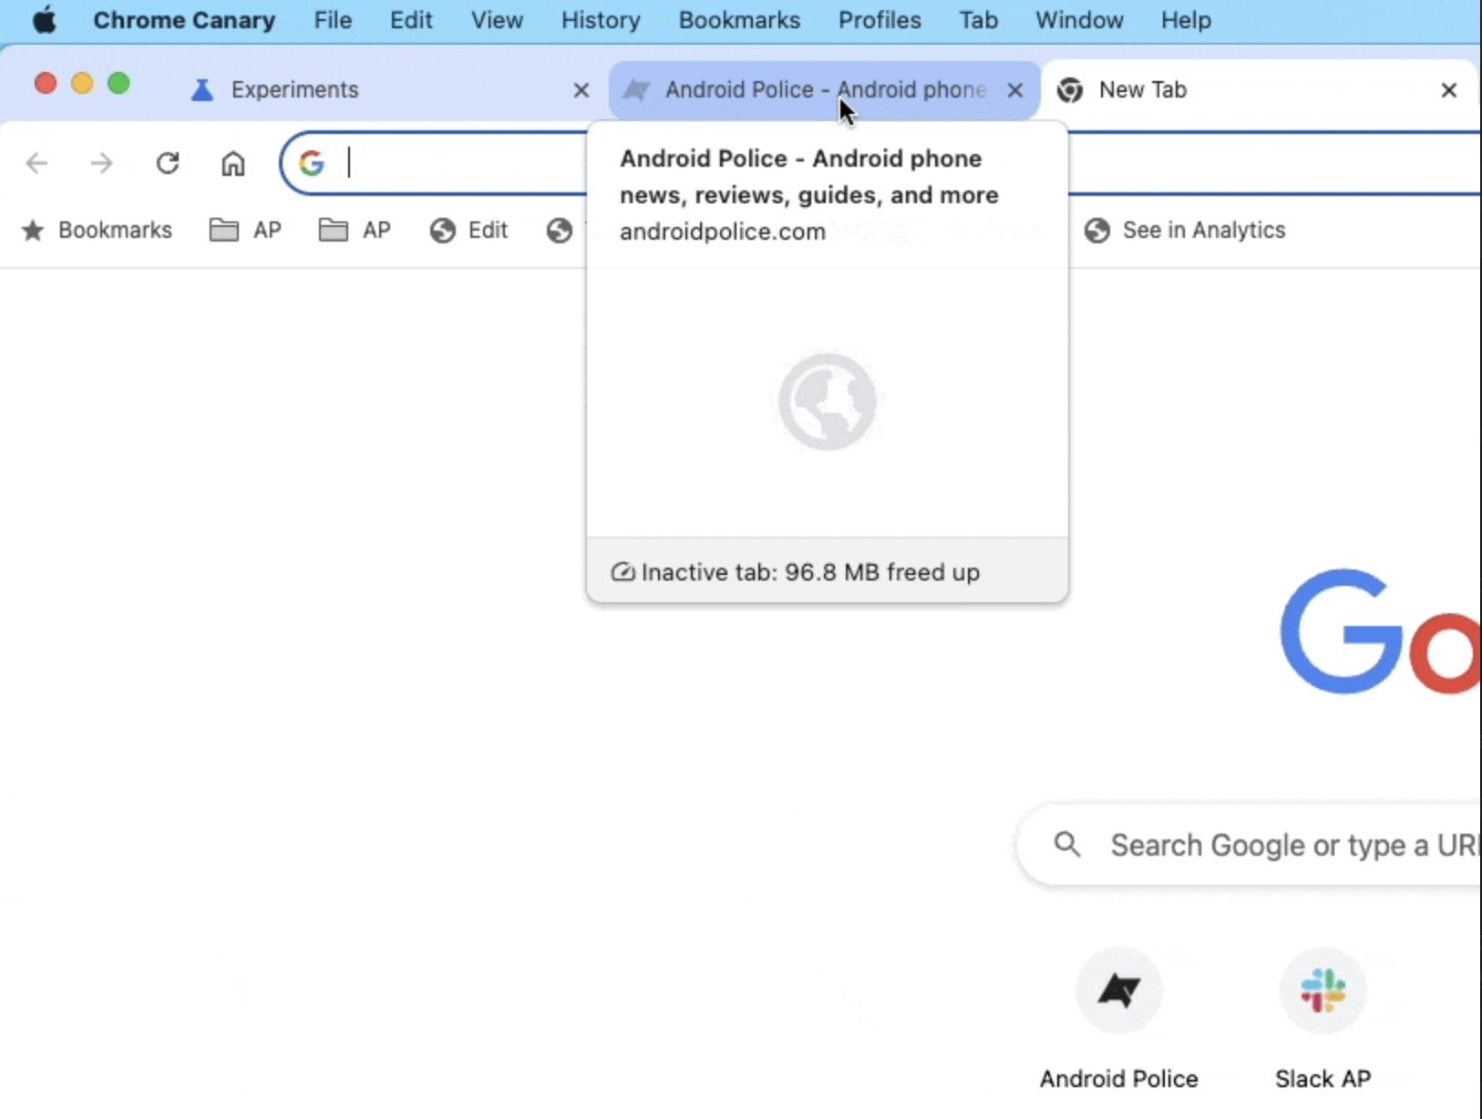1482x1119 pixels.
Task: Open the Window menu
Action: click(x=1079, y=20)
